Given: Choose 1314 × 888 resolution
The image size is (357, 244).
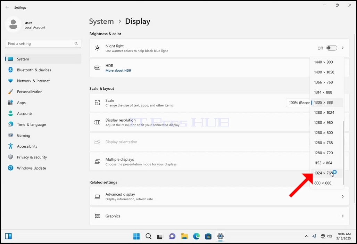Looking at the screenshot, I should pos(327,92).
